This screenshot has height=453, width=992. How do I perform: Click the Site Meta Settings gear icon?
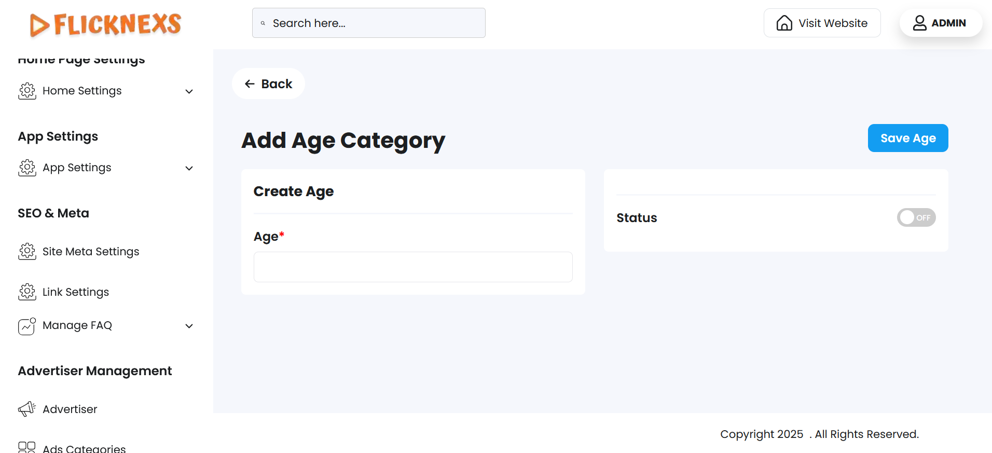coord(27,252)
